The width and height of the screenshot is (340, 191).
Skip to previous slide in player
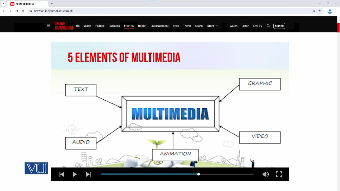tap(62, 174)
